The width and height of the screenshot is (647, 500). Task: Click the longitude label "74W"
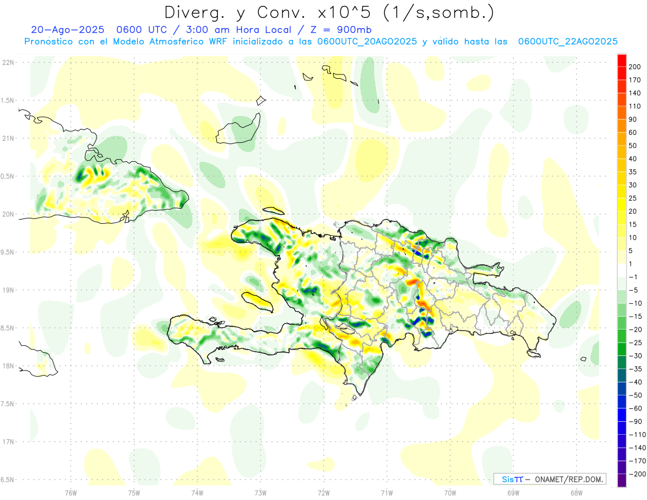197,492
